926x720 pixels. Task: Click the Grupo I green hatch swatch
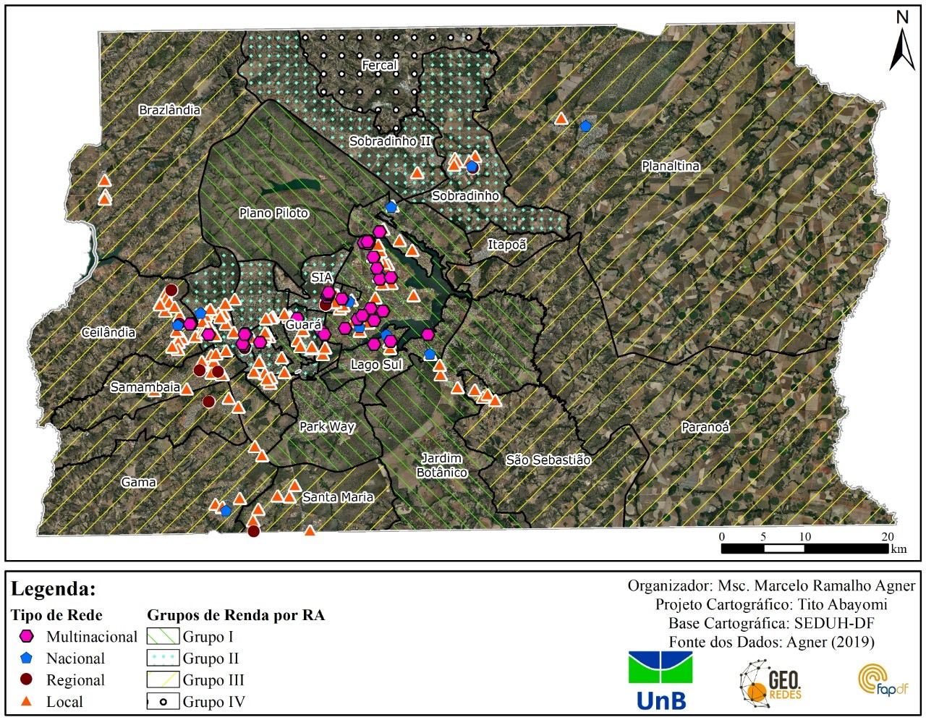coord(163,637)
